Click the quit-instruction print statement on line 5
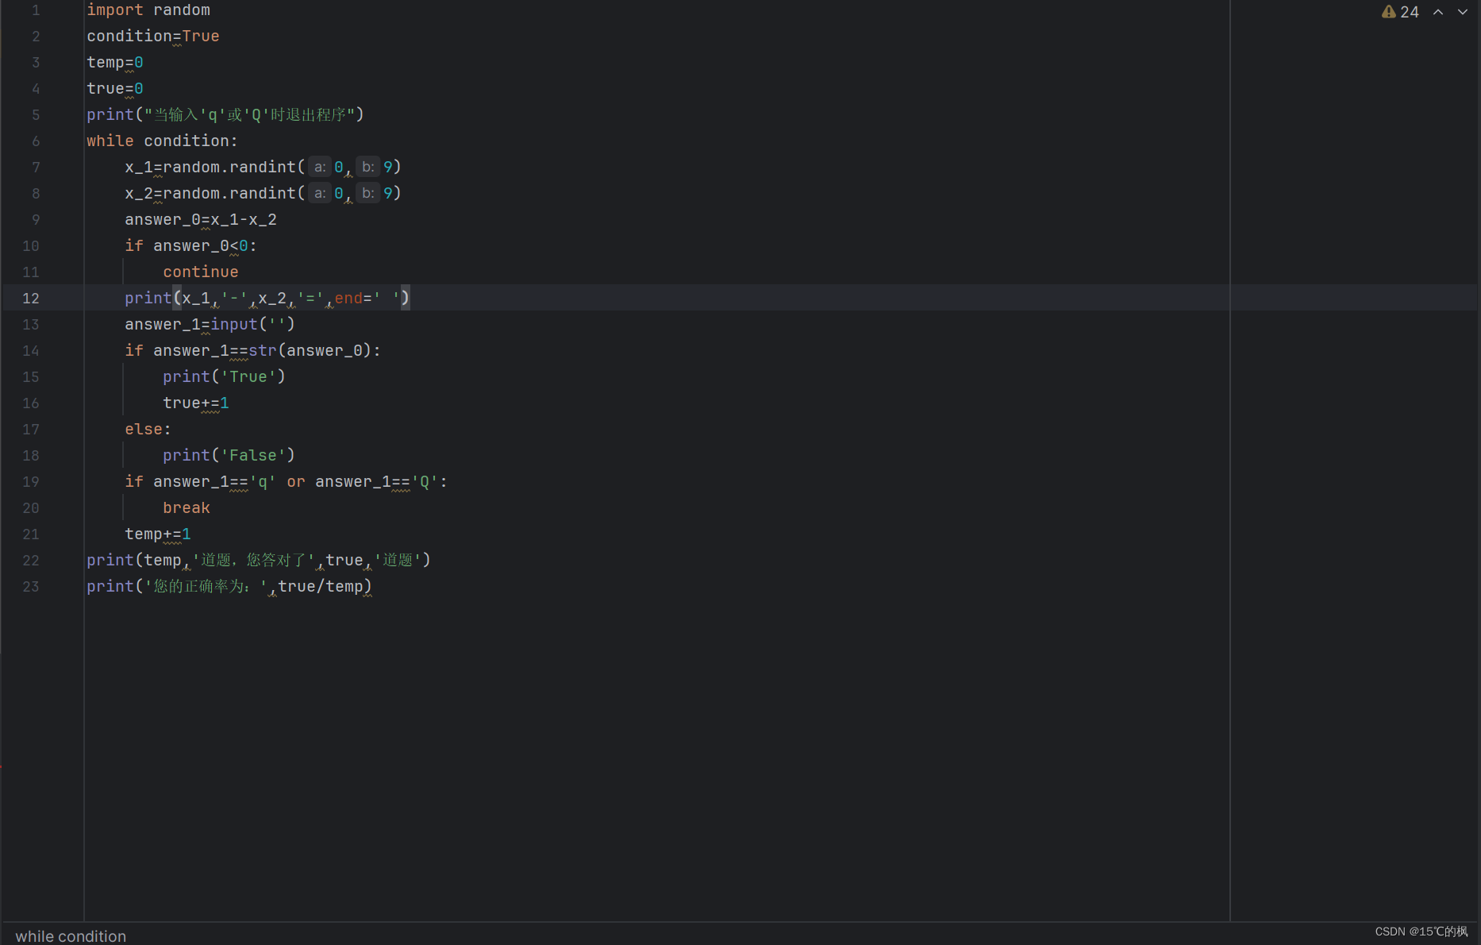 [x=225, y=114]
